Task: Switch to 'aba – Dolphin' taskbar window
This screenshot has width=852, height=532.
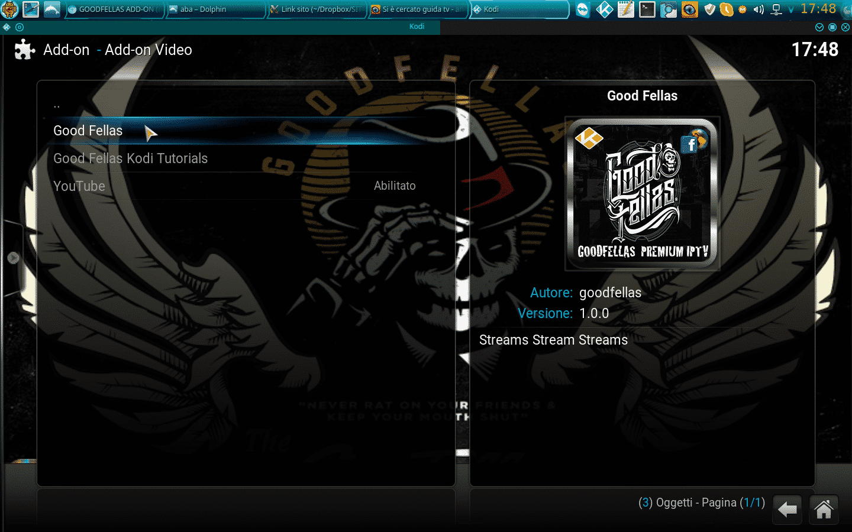Action: point(215,9)
